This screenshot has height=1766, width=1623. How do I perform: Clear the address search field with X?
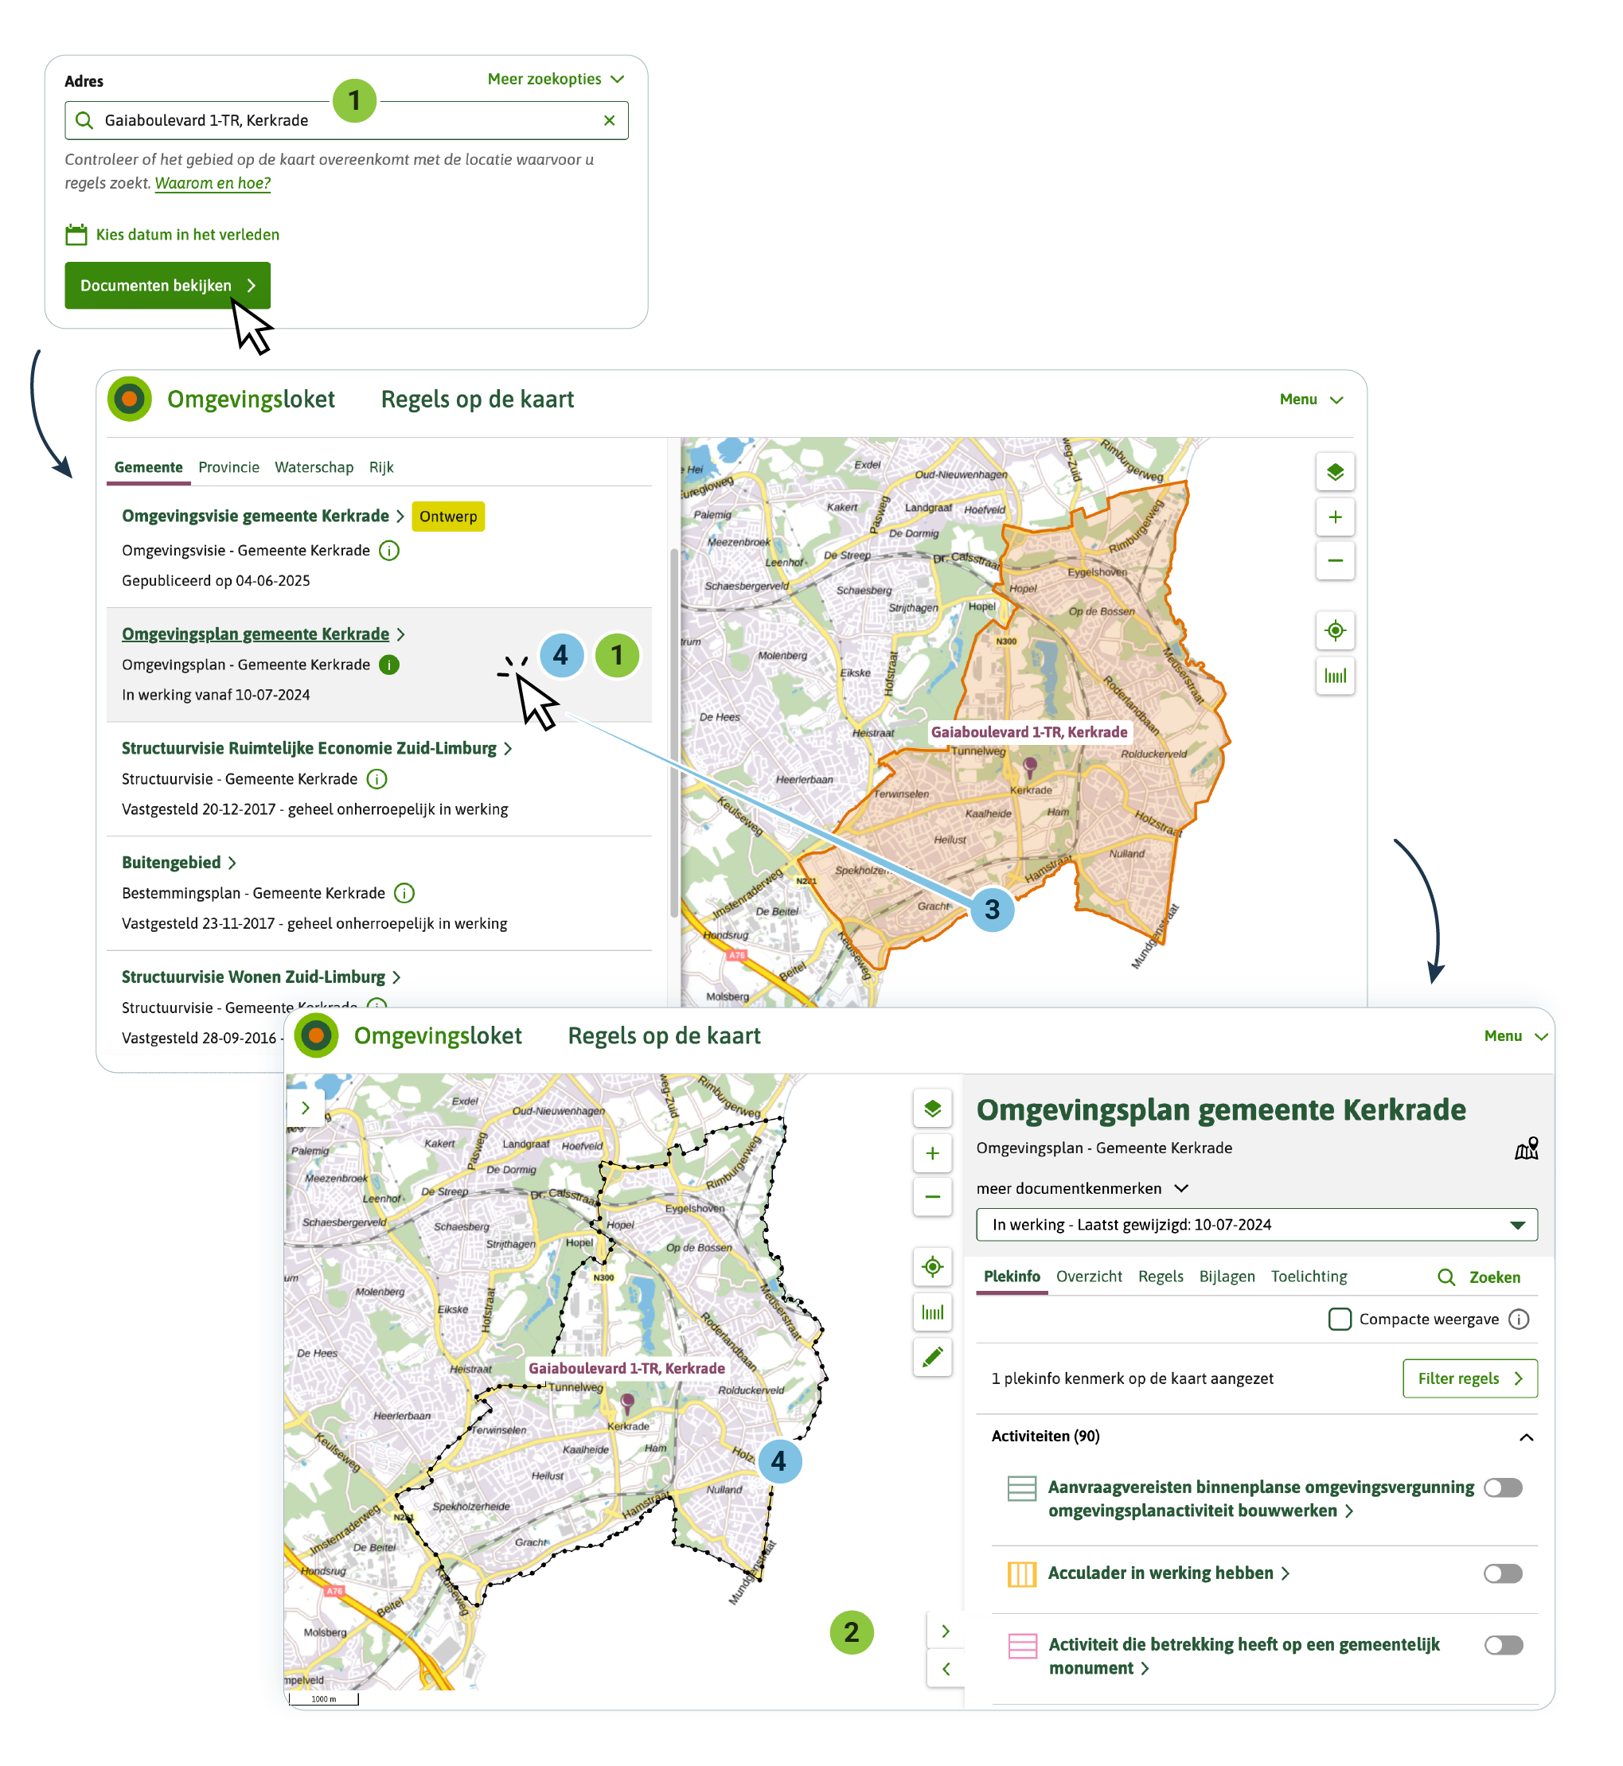(609, 120)
